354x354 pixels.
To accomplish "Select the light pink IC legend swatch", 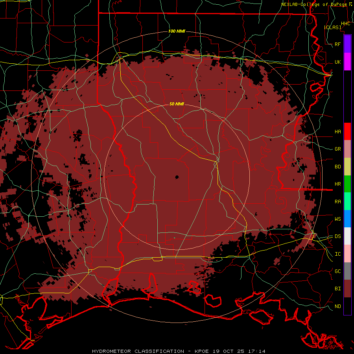I will (x=347, y=254).
